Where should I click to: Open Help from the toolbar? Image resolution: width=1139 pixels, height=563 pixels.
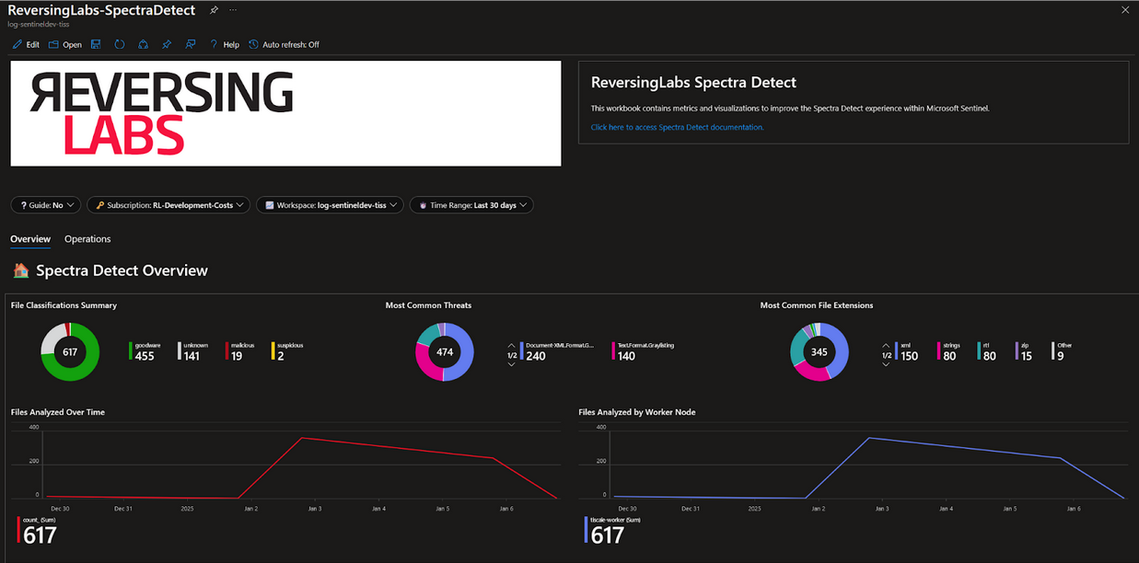(x=224, y=44)
